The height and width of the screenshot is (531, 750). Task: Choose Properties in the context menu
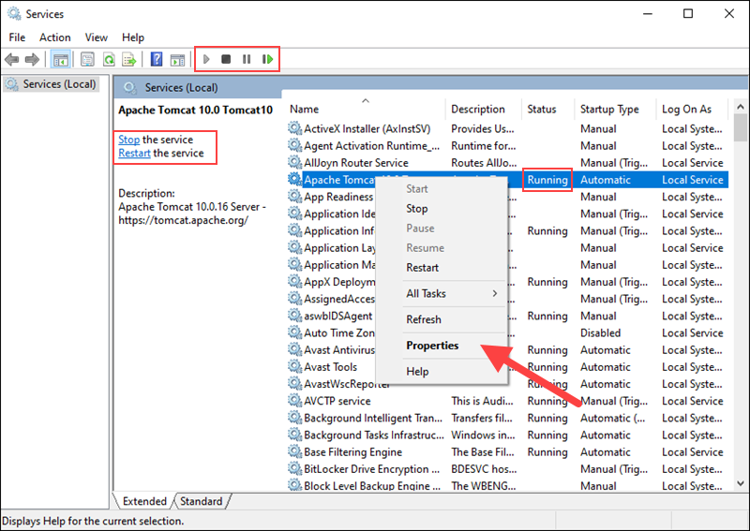pos(432,346)
